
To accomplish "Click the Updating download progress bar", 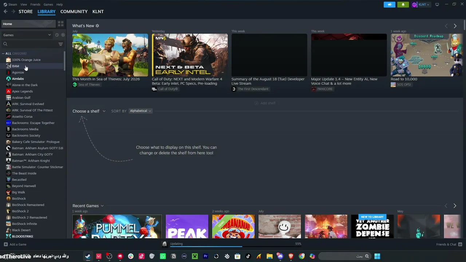I will pos(236,246).
